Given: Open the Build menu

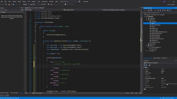Looking at the screenshot, I should click(19, 2).
